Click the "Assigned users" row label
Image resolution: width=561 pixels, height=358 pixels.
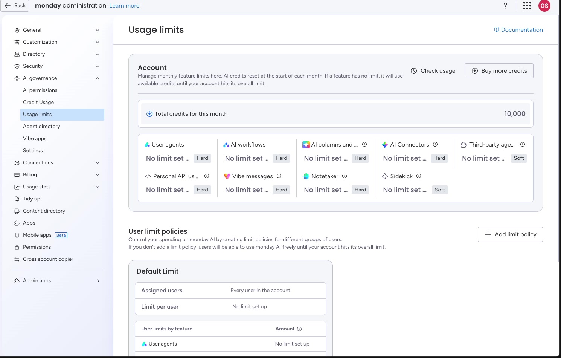pos(162,291)
